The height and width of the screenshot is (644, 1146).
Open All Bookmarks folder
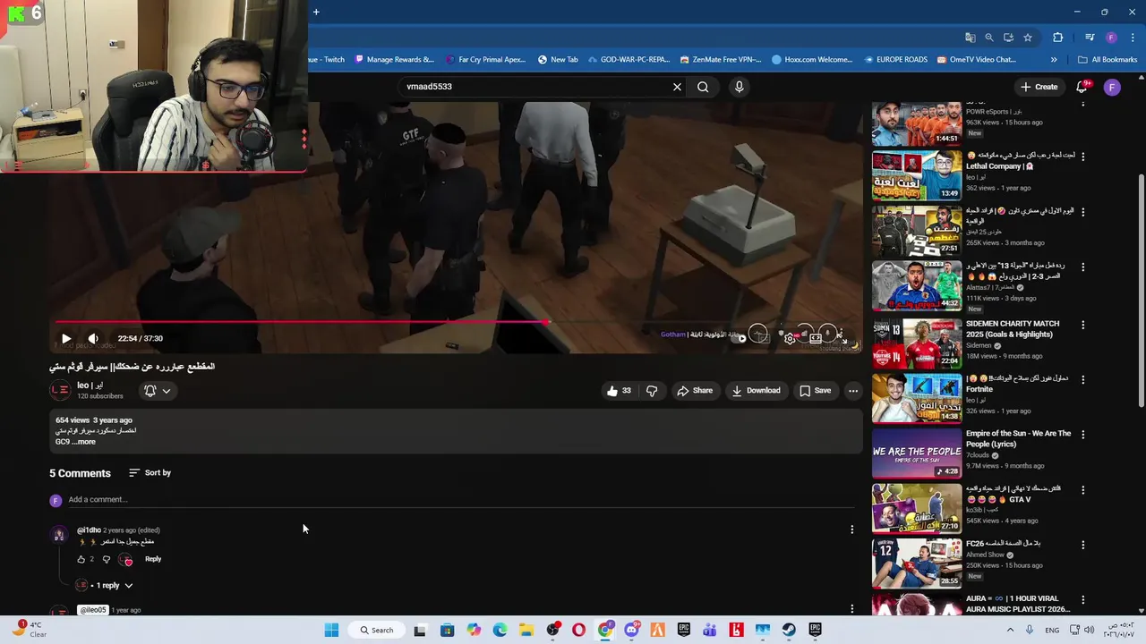(x=1108, y=60)
